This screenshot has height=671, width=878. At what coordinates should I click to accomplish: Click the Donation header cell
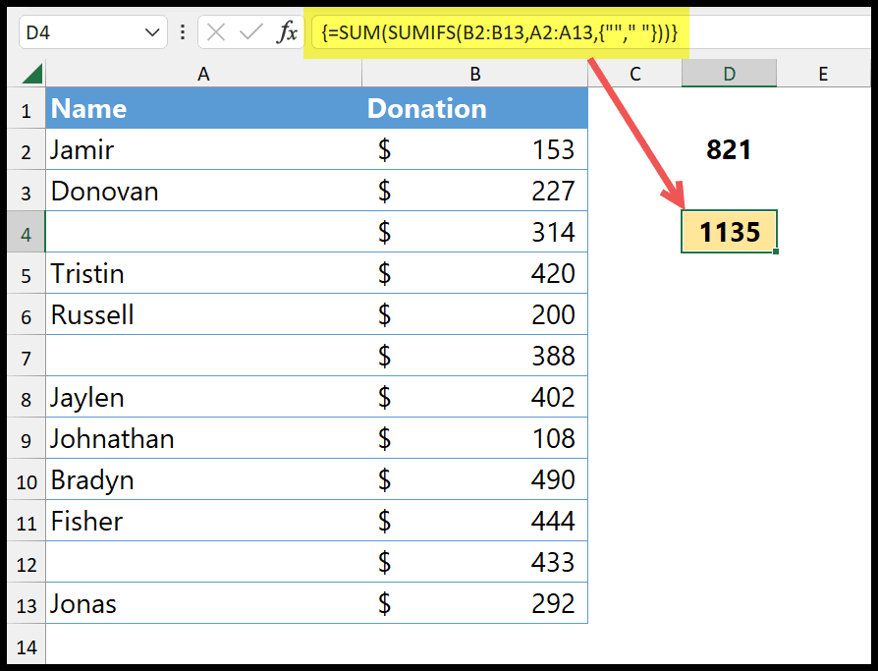coord(474,108)
